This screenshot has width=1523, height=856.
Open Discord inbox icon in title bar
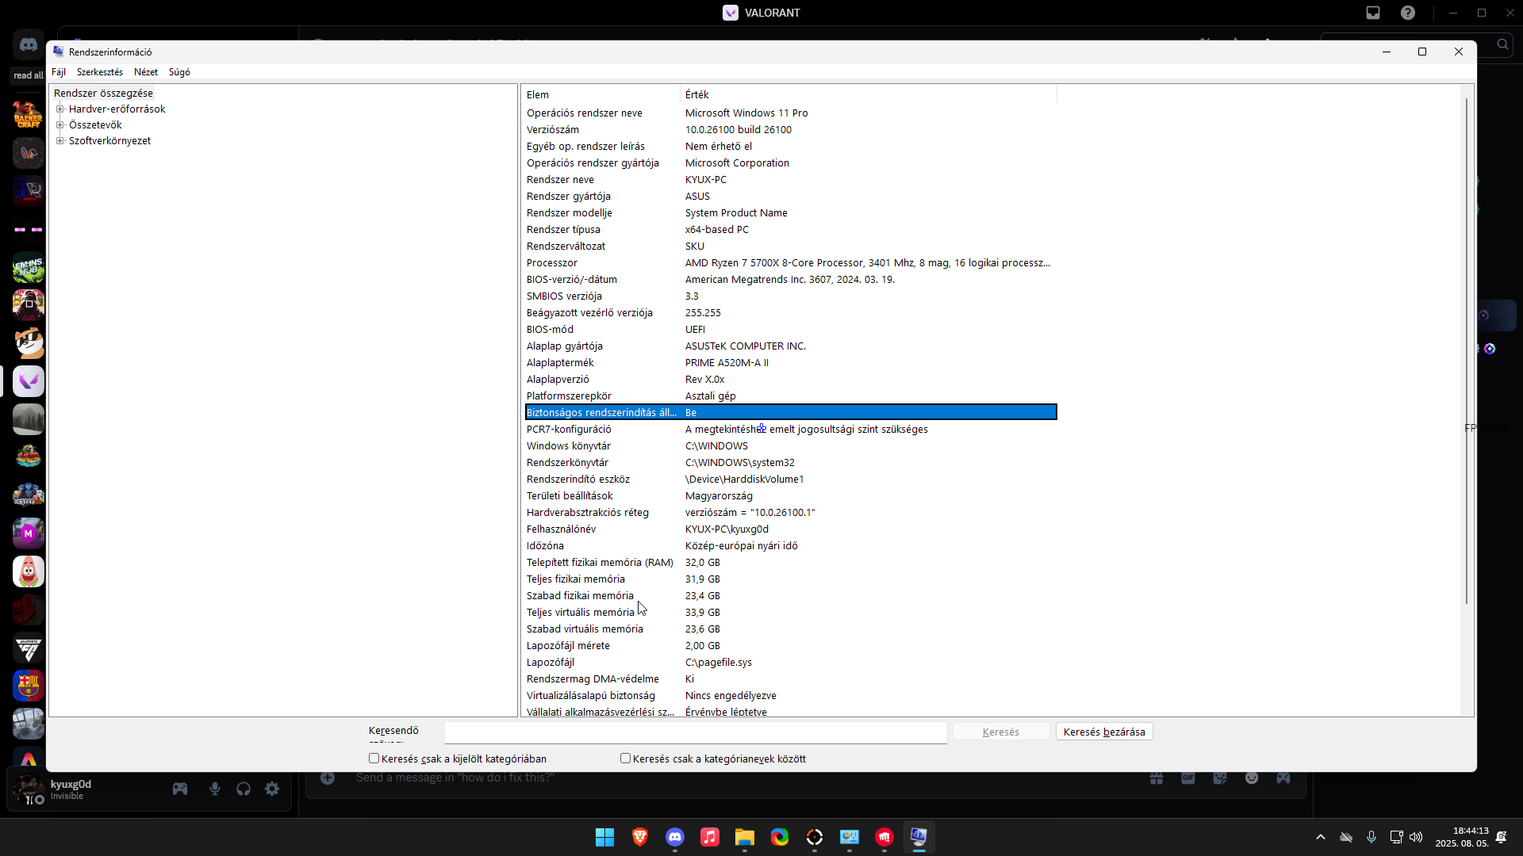click(x=1373, y=13)
